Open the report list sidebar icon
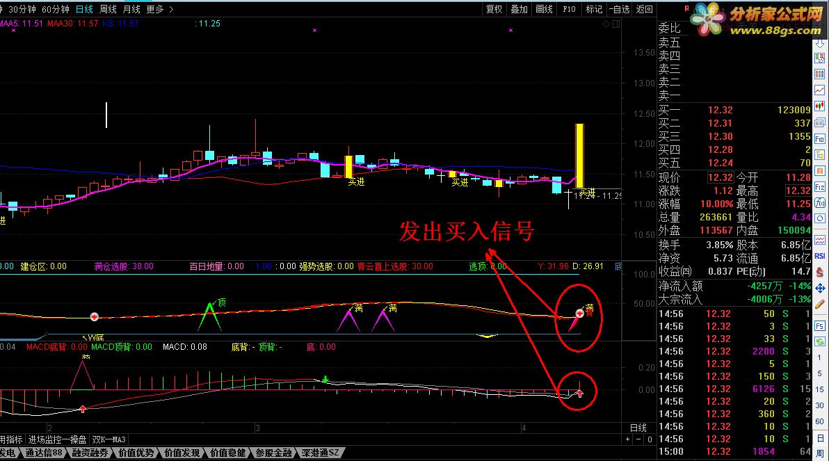This screenshot has height=461, width=829. 819,58
